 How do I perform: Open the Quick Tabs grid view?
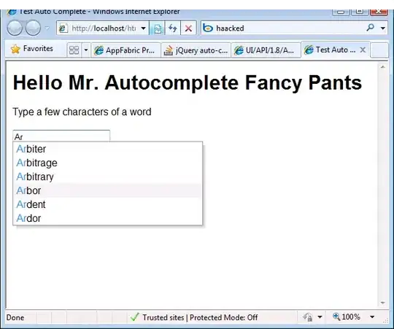(74, 50)
